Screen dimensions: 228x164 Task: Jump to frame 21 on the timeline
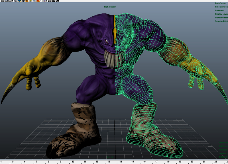(x=204, y=162)
